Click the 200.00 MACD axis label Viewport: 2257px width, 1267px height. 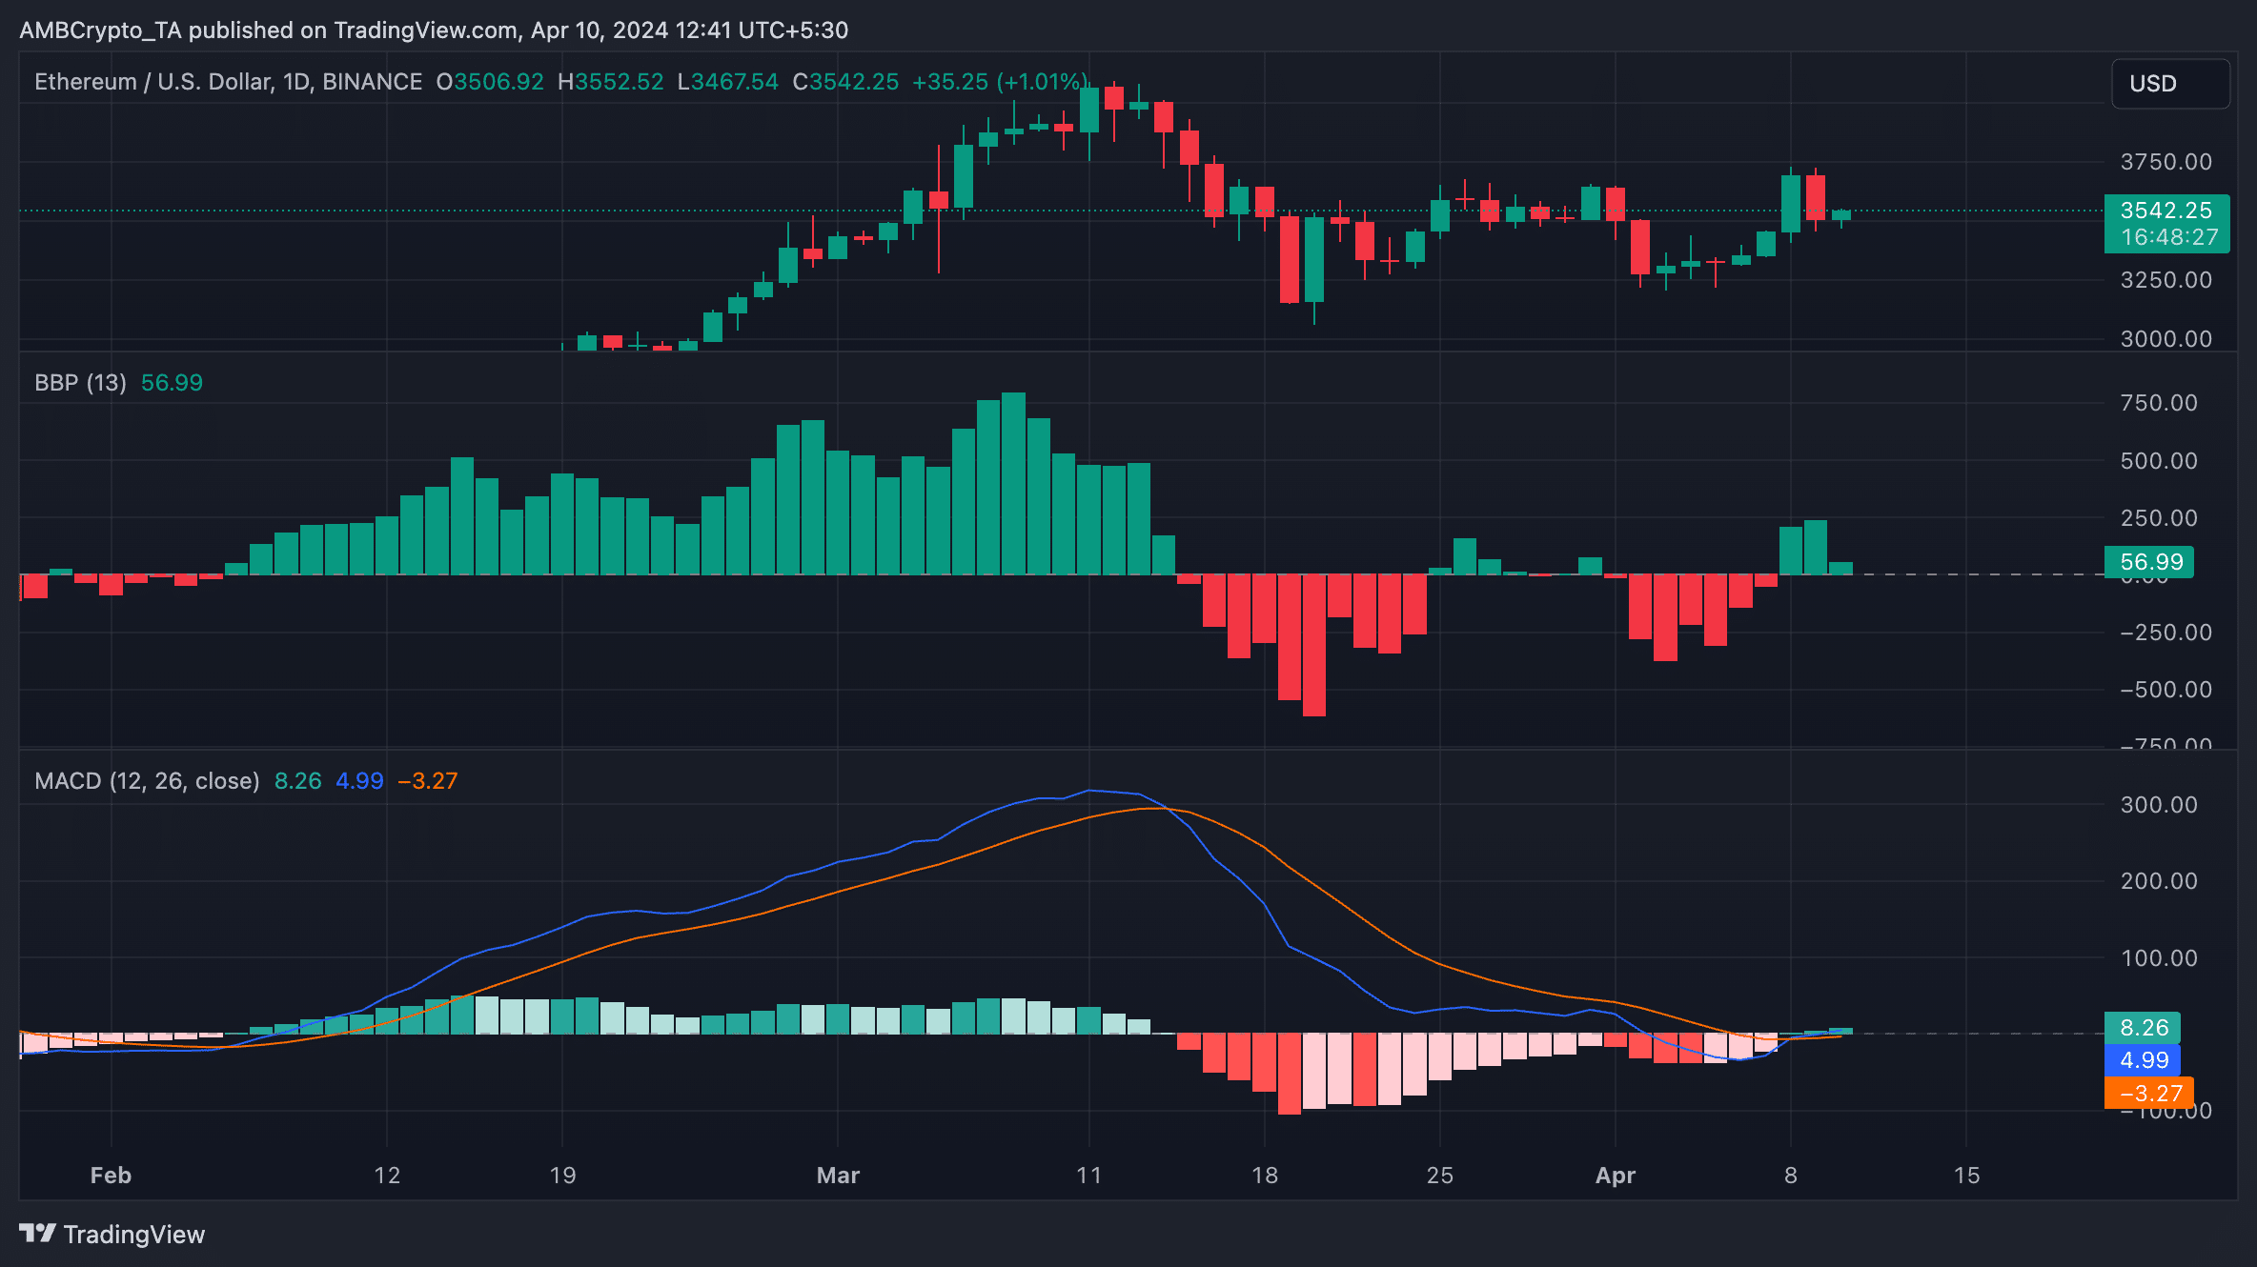[x=2159, y=881]
